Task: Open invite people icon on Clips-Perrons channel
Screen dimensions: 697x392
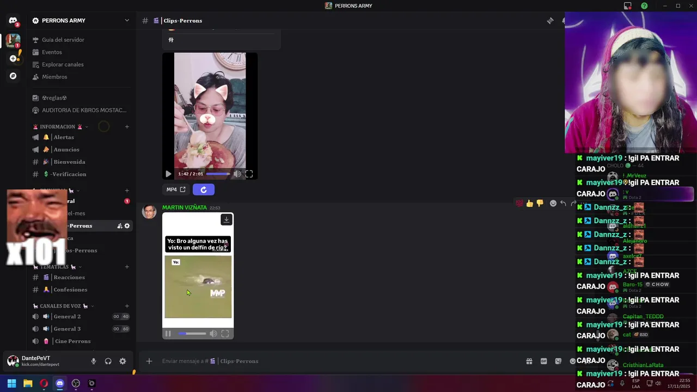Action: (120, 226)
